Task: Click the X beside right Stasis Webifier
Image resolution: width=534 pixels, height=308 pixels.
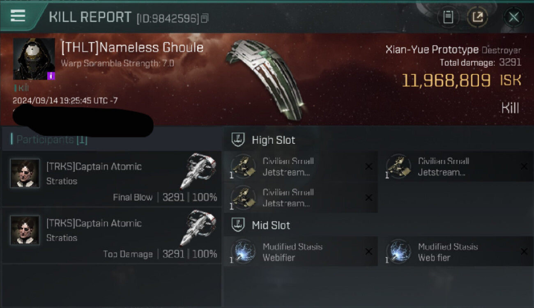Action: coord(524,251)
